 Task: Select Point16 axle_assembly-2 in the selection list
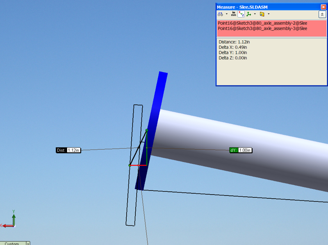tap(262, 23)
